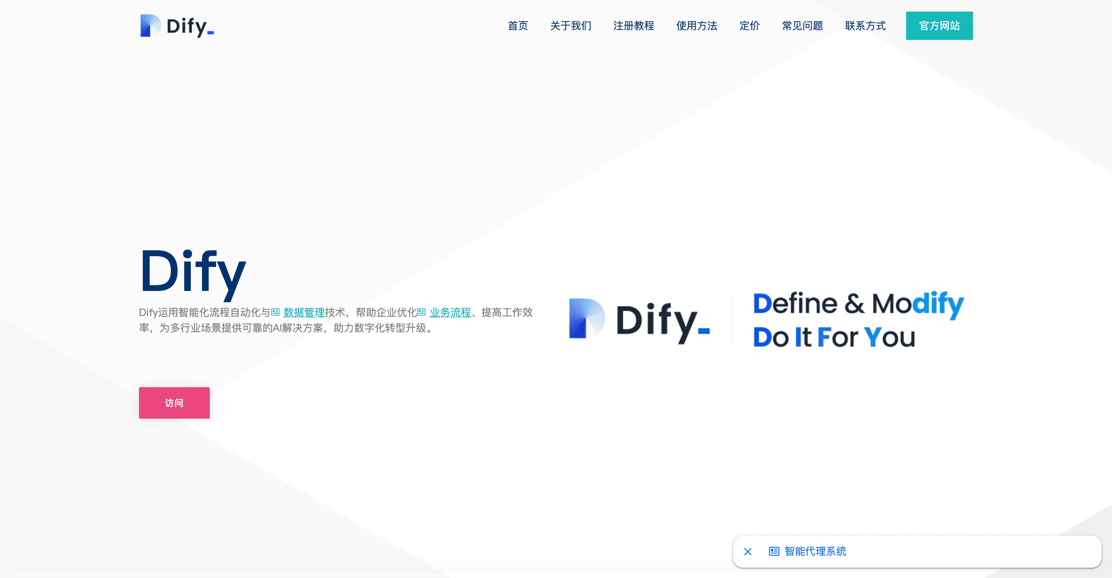This screenshot has width=1112, height=578.
Task: Close the 智能代理系统 popup with the X
Action: tap(748, 551)
